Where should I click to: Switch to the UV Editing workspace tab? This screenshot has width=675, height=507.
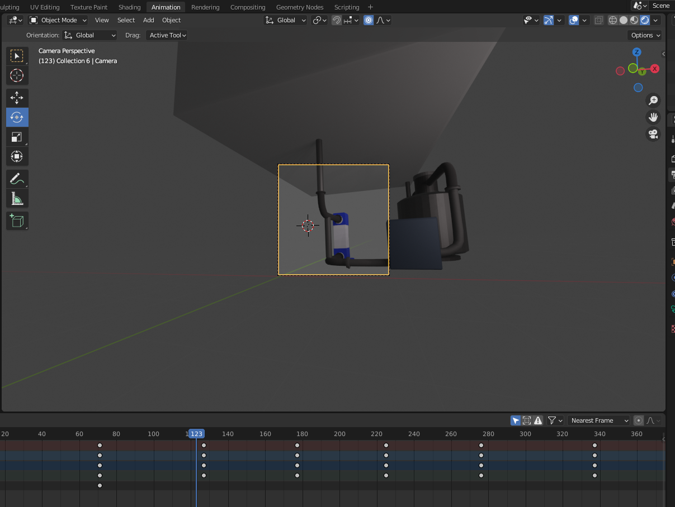pos(45,7)
